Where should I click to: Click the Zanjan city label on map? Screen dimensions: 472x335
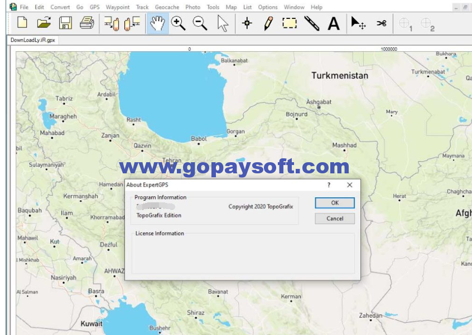110,135
